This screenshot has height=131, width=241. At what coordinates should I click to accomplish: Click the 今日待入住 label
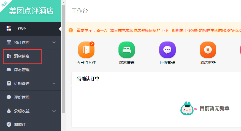pos(86,63)
